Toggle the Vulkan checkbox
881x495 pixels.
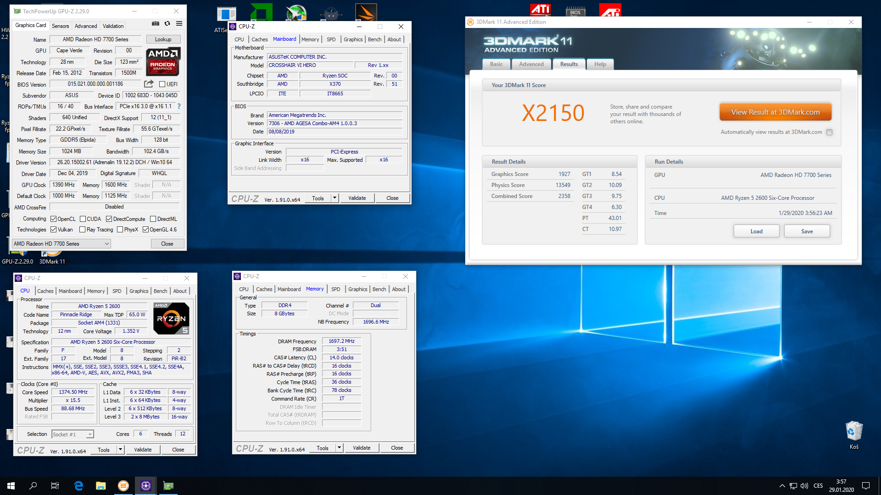[x=53, y=230]
